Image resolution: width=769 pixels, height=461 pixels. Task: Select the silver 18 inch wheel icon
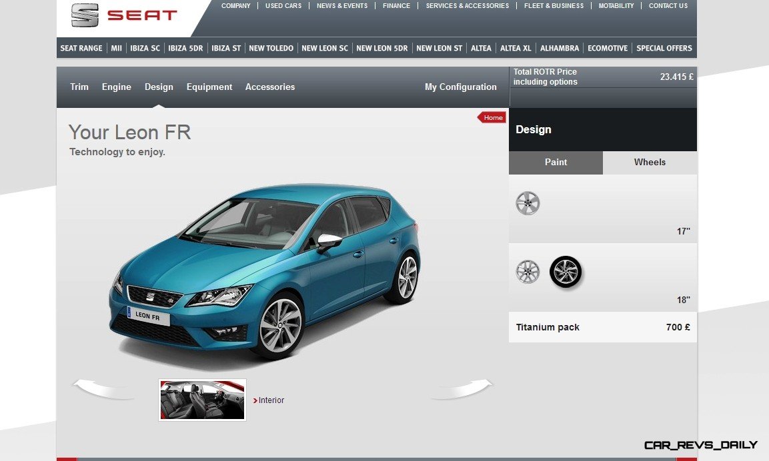coord(528,271)
